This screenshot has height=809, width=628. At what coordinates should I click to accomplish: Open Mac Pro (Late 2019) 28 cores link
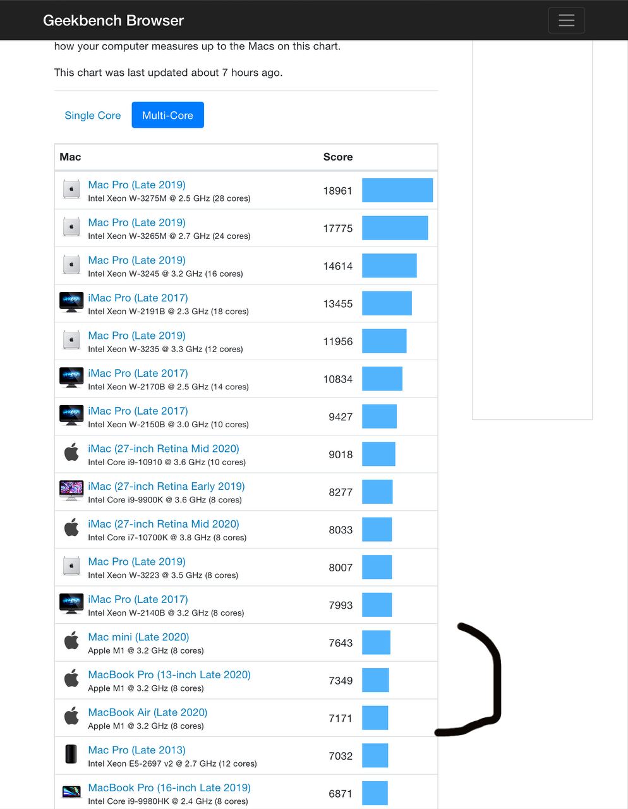point(136,185)
